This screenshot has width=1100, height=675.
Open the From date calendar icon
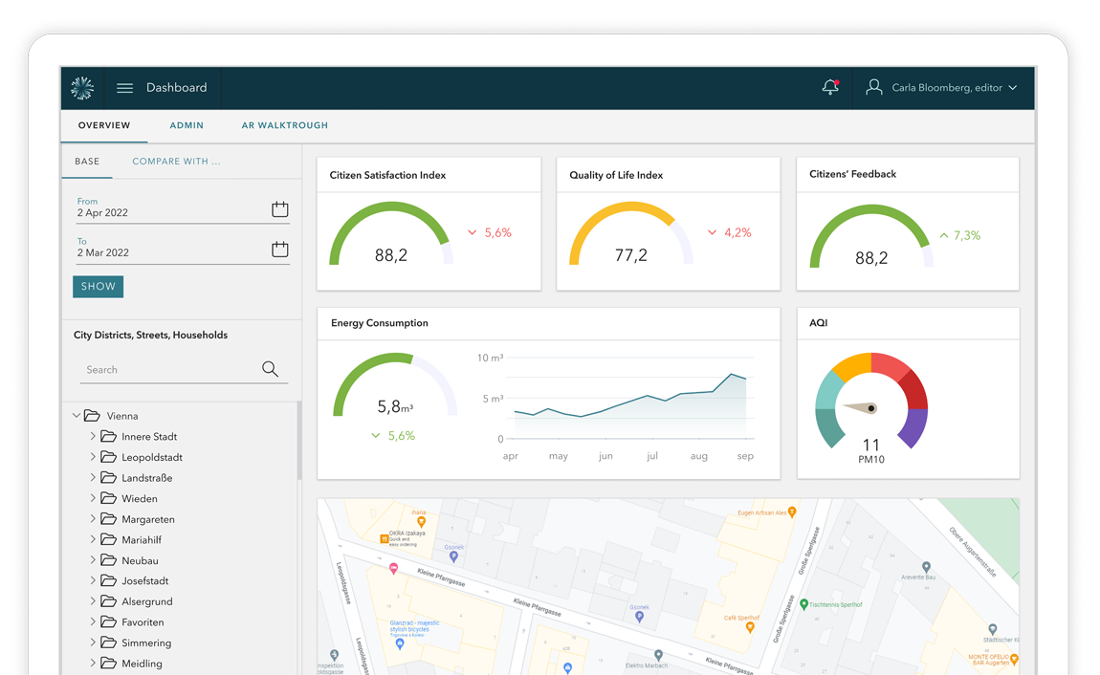(280, 208)
